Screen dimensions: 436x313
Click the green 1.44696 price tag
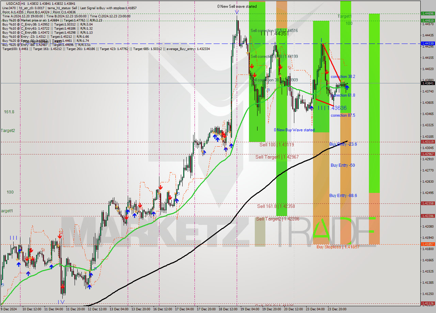[x=428, y=14]
